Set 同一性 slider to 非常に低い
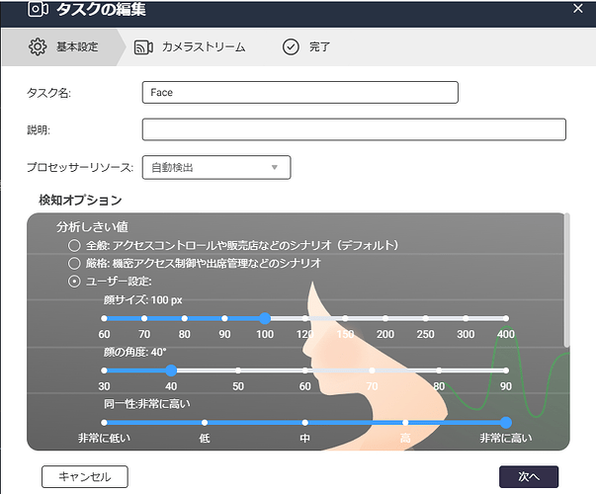Screen dimensions: 596x494 point(104,423)
